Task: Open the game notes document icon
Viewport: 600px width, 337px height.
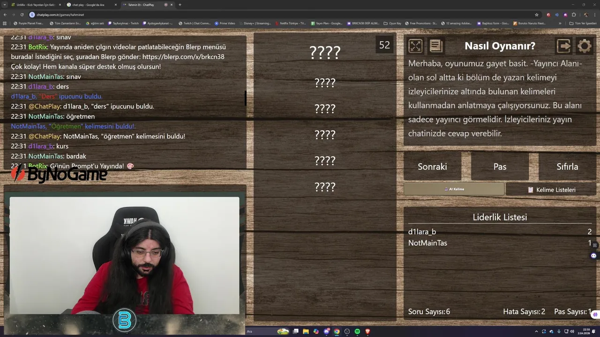Action: [x=435, y=46]
